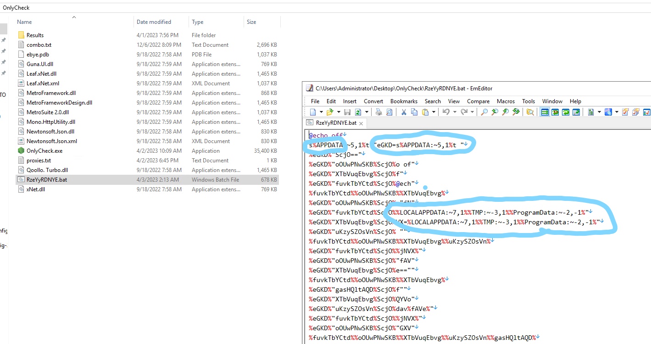Click the Save floppy disk icon
Viewport: 651px width, 344px height.
point(347,112)
